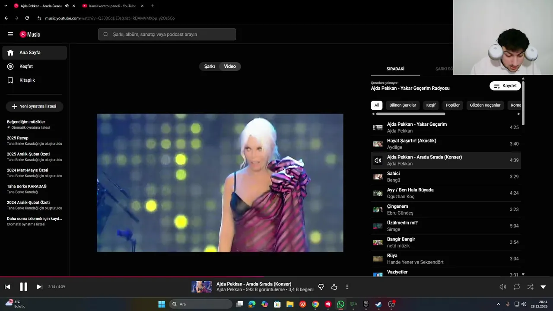Open 2024 Aralık-Şubat Özeti playlist
This screenshot has height=311, width=553.
pos(35,205)
